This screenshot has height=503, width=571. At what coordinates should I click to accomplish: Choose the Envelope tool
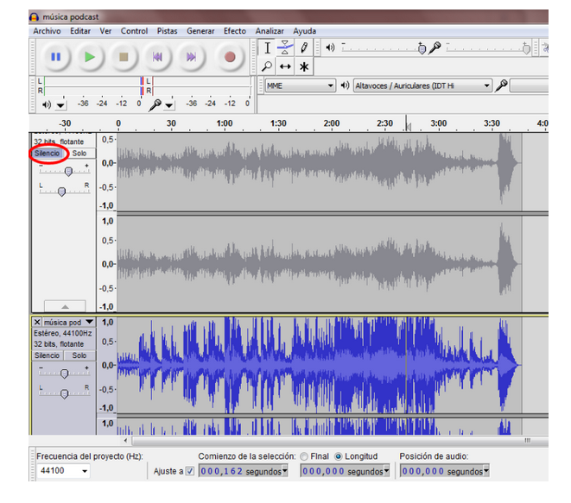[x=286, y=48]
